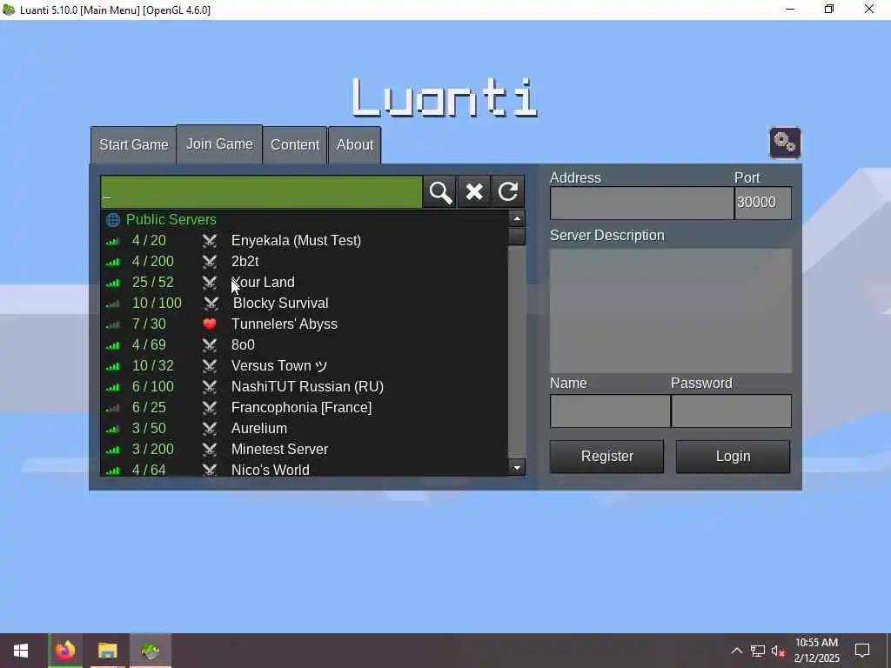Click crossed swords icon next to 2b2t

point(210,262)
